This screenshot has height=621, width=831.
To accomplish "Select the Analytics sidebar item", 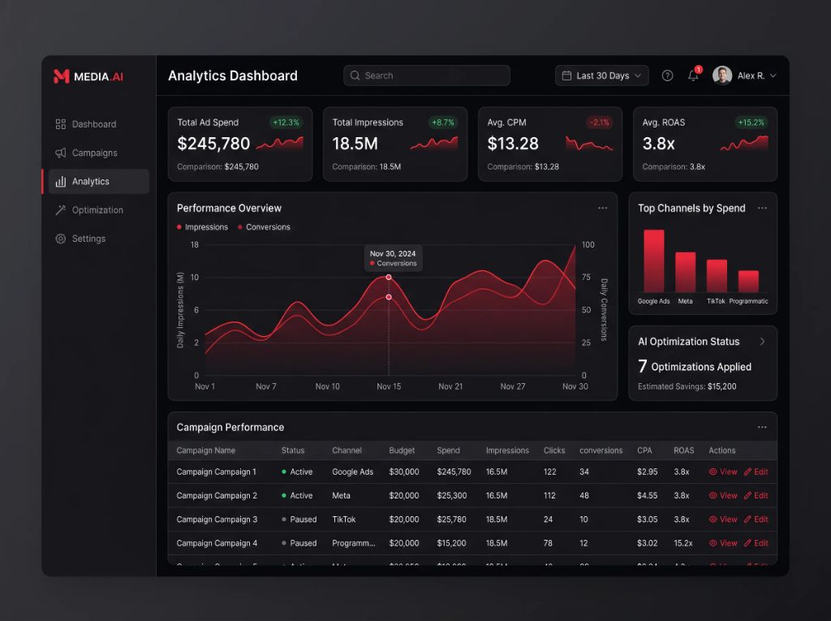I will 98,181.
